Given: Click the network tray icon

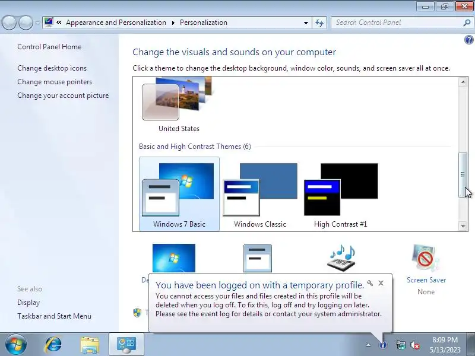Looking at the screenshot, I should coord(400,345).
